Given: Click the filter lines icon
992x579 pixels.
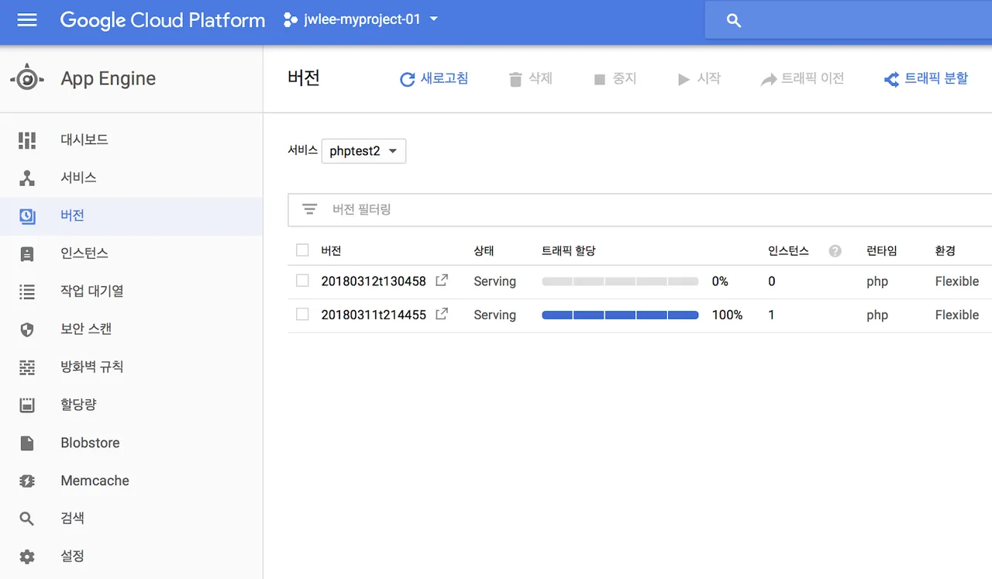Looking at the screenshot, I should (x=310, y=209).
